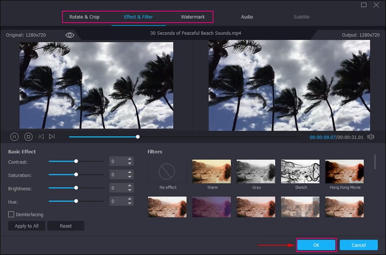Select the No effect filter
The height and width of the screenshot is (255, 386).
(168, 171)
